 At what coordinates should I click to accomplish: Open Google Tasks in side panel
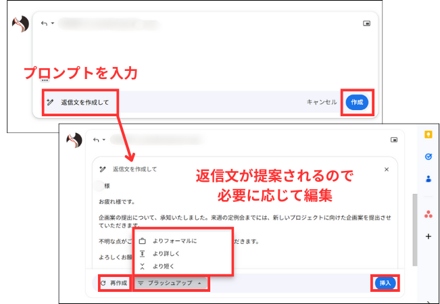click(429, 157)
